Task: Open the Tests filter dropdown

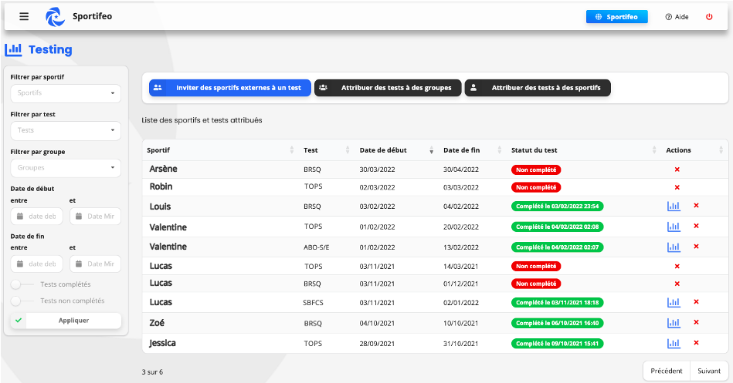Action: point(66,131)
